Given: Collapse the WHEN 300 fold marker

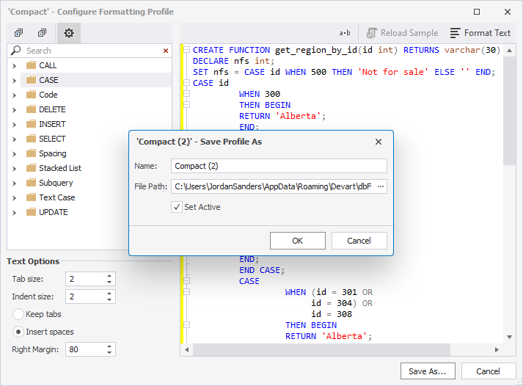Looking at the screenshot, I should point(187,94).
